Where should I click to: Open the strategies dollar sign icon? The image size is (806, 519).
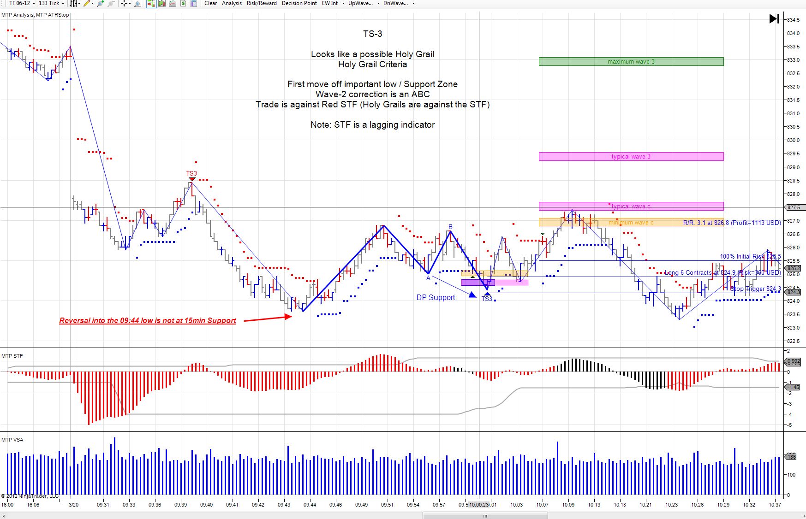coord(183,3)
